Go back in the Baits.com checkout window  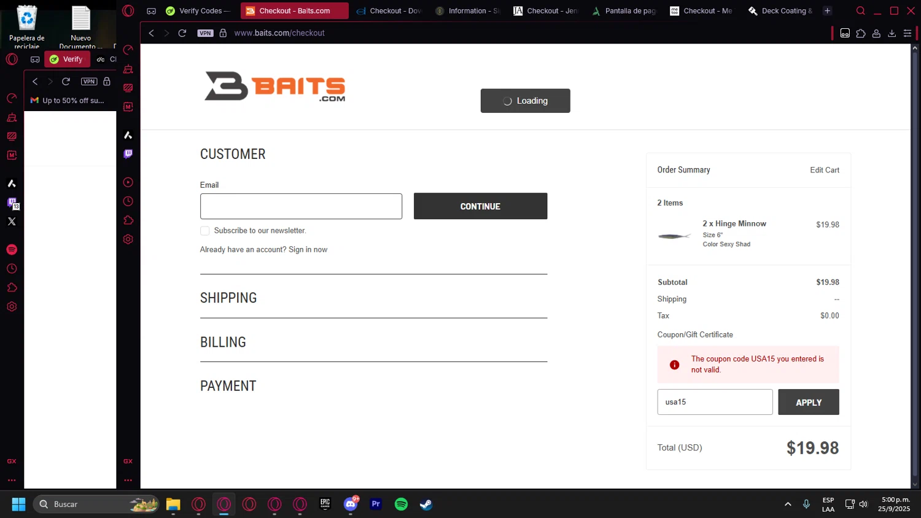151,33
